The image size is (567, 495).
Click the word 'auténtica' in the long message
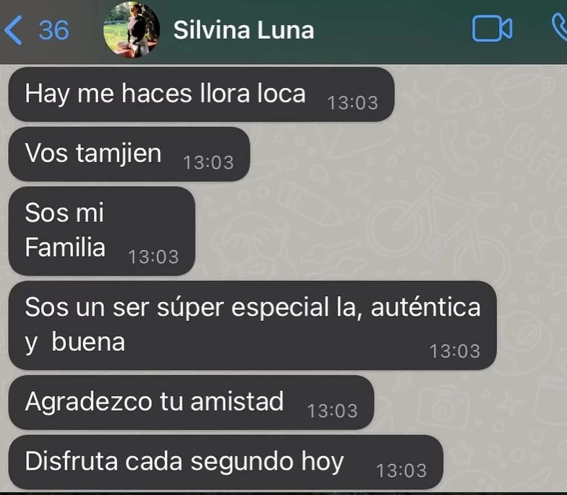click(x=426, y=307)
